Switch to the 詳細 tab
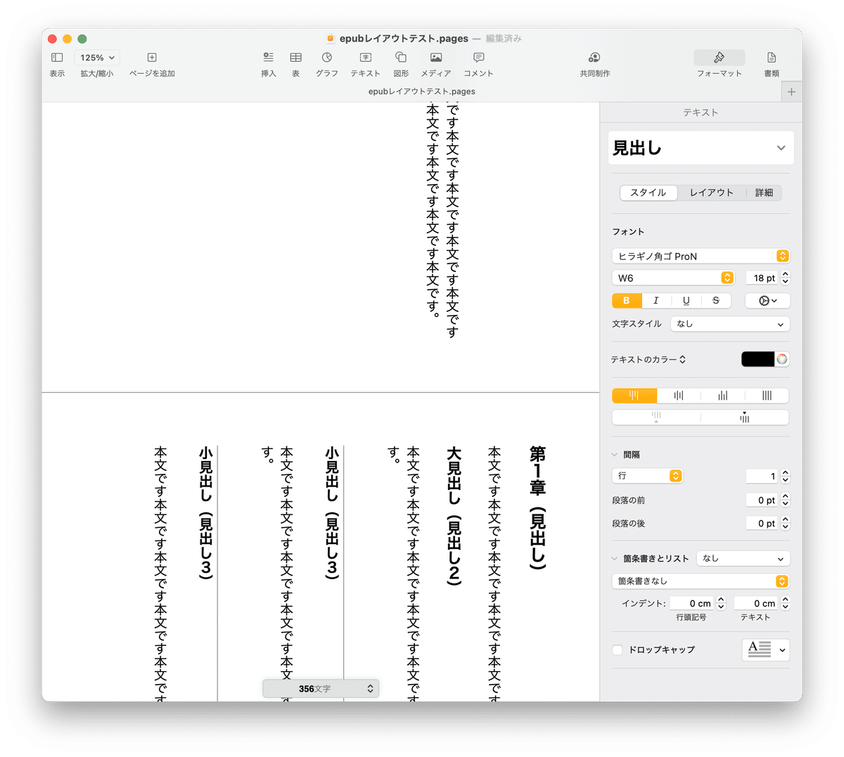This screenshot has width=844, height=757. click(x=764, y=193)
